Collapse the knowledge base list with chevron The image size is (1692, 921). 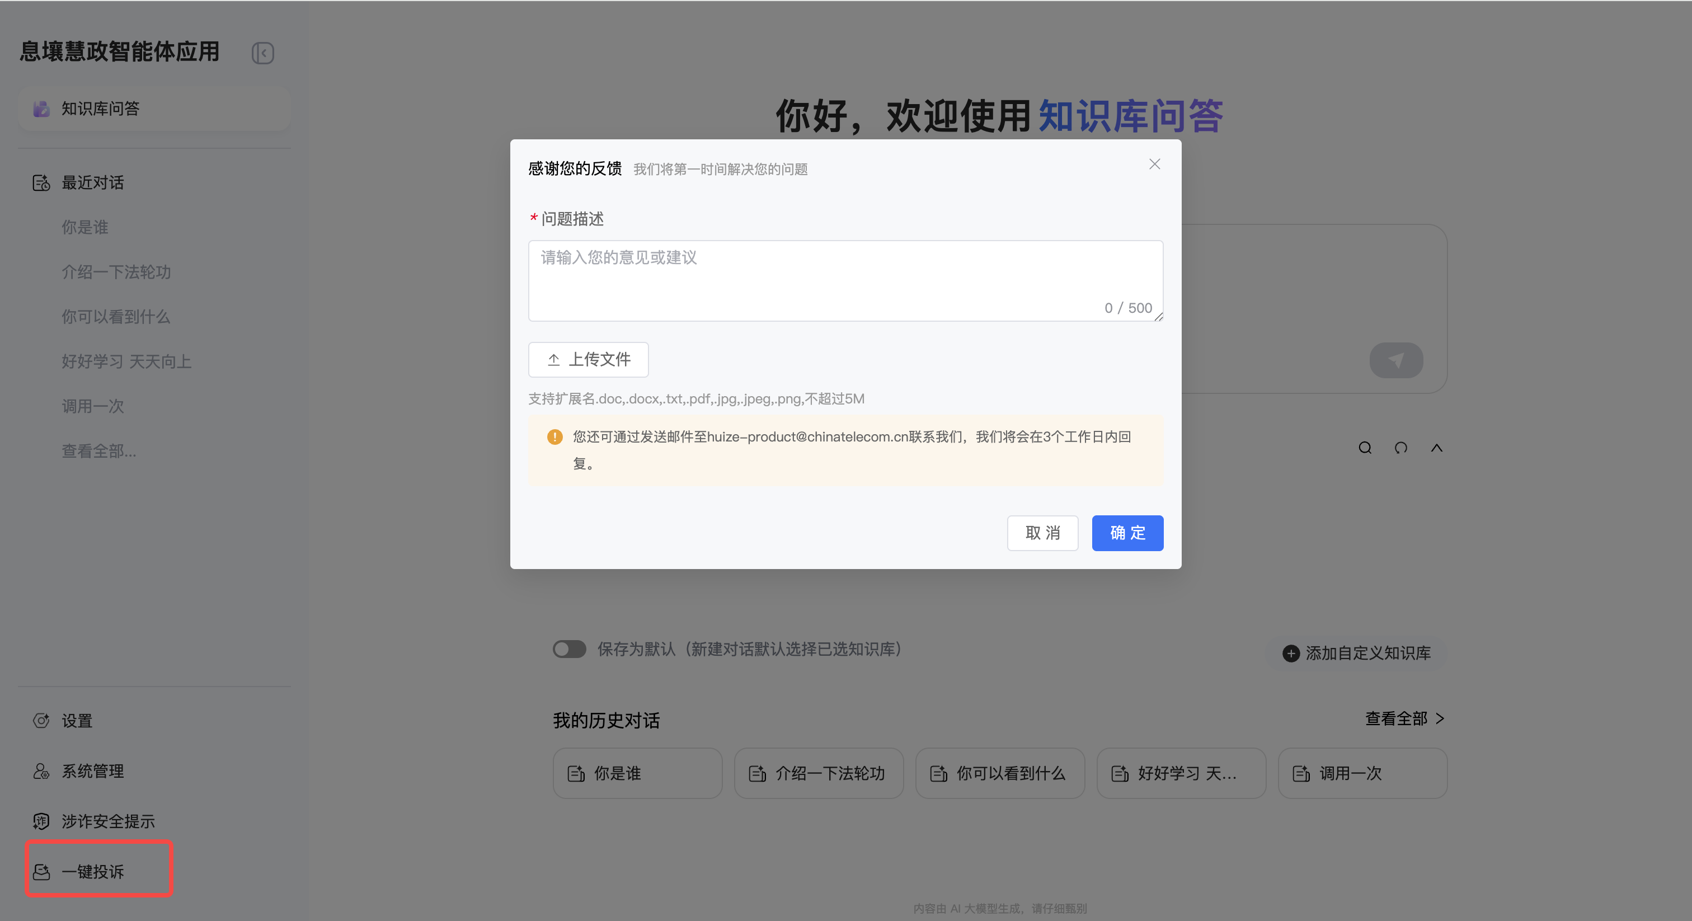tap(1437, 448)
